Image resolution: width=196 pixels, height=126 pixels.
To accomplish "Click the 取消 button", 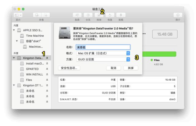I will coord(114,68).
